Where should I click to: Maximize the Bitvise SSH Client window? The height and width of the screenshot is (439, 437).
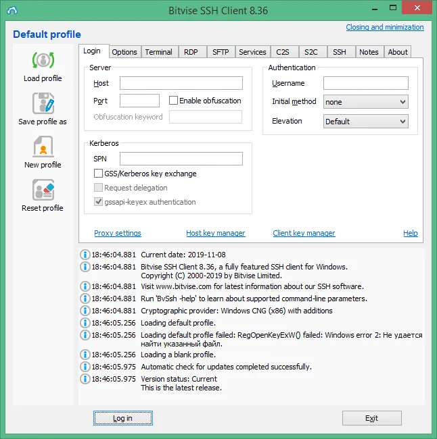tap(393, 8)
